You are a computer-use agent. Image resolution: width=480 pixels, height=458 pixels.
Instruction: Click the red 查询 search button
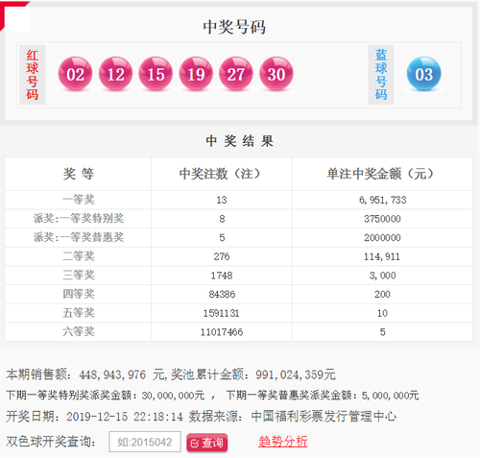pyautogui.click(x=207, y=443)
